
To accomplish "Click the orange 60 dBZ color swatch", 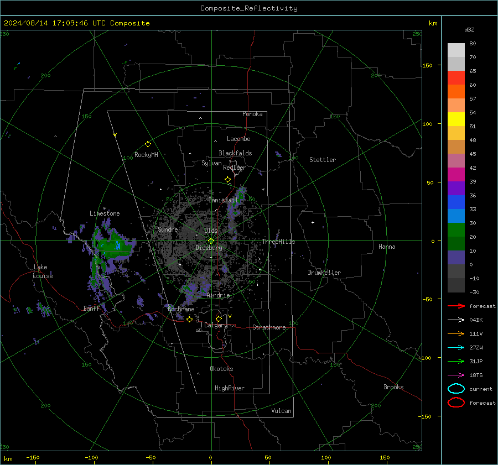I will (456, 91).
